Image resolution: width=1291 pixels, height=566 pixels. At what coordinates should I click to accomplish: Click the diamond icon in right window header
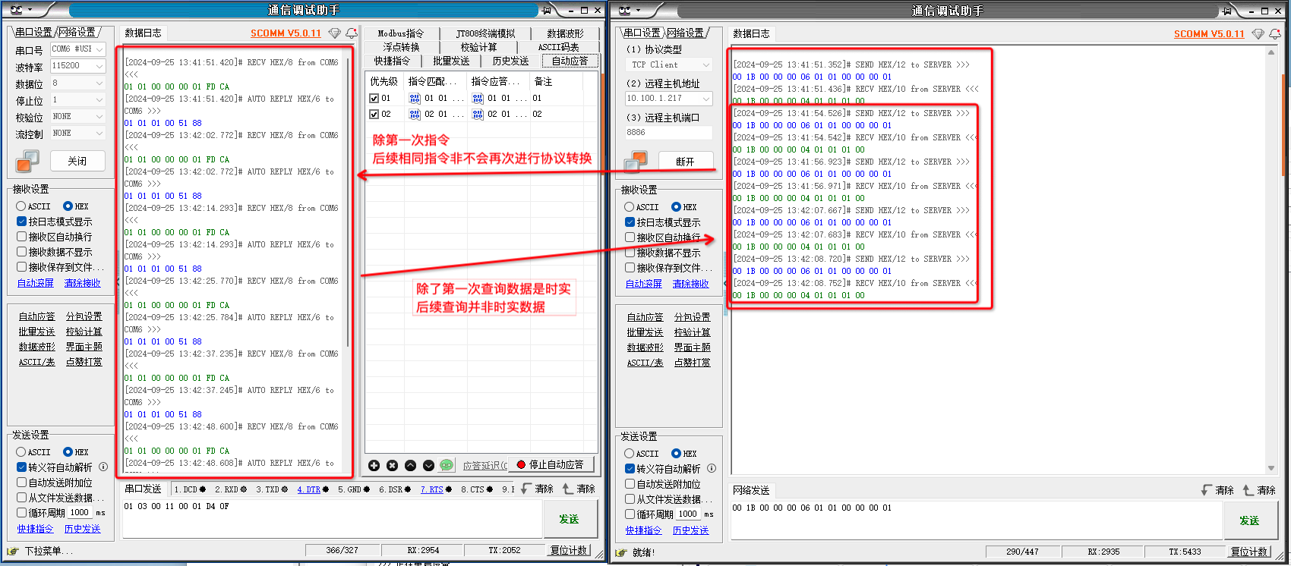click(x=1258, y=34)
